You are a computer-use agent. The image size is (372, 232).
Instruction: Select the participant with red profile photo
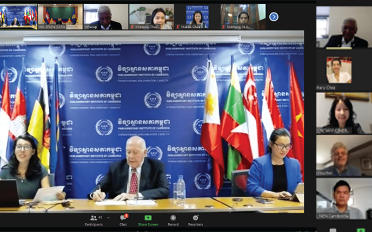pos(339,70)
